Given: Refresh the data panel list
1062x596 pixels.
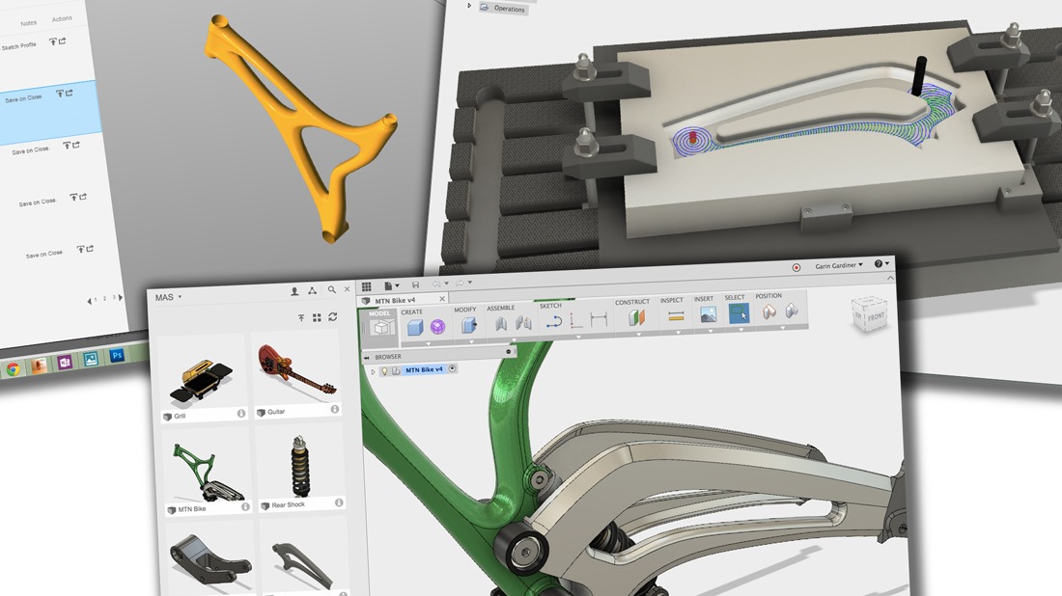Looking at the screenshot, I should (x=333, y=316).
